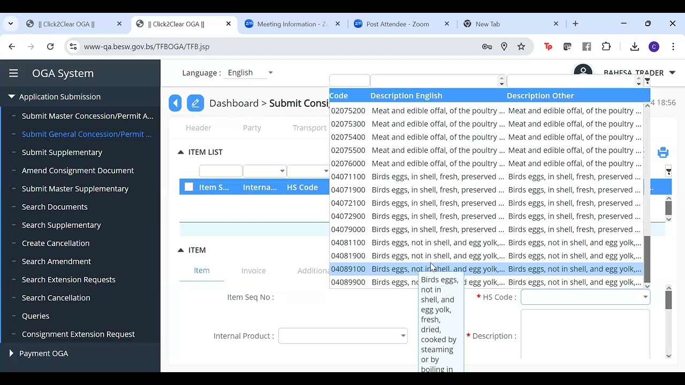Bookmark this page with the star icon
Image resolution: width=685 pixels, height=385 pixels.
521,47
